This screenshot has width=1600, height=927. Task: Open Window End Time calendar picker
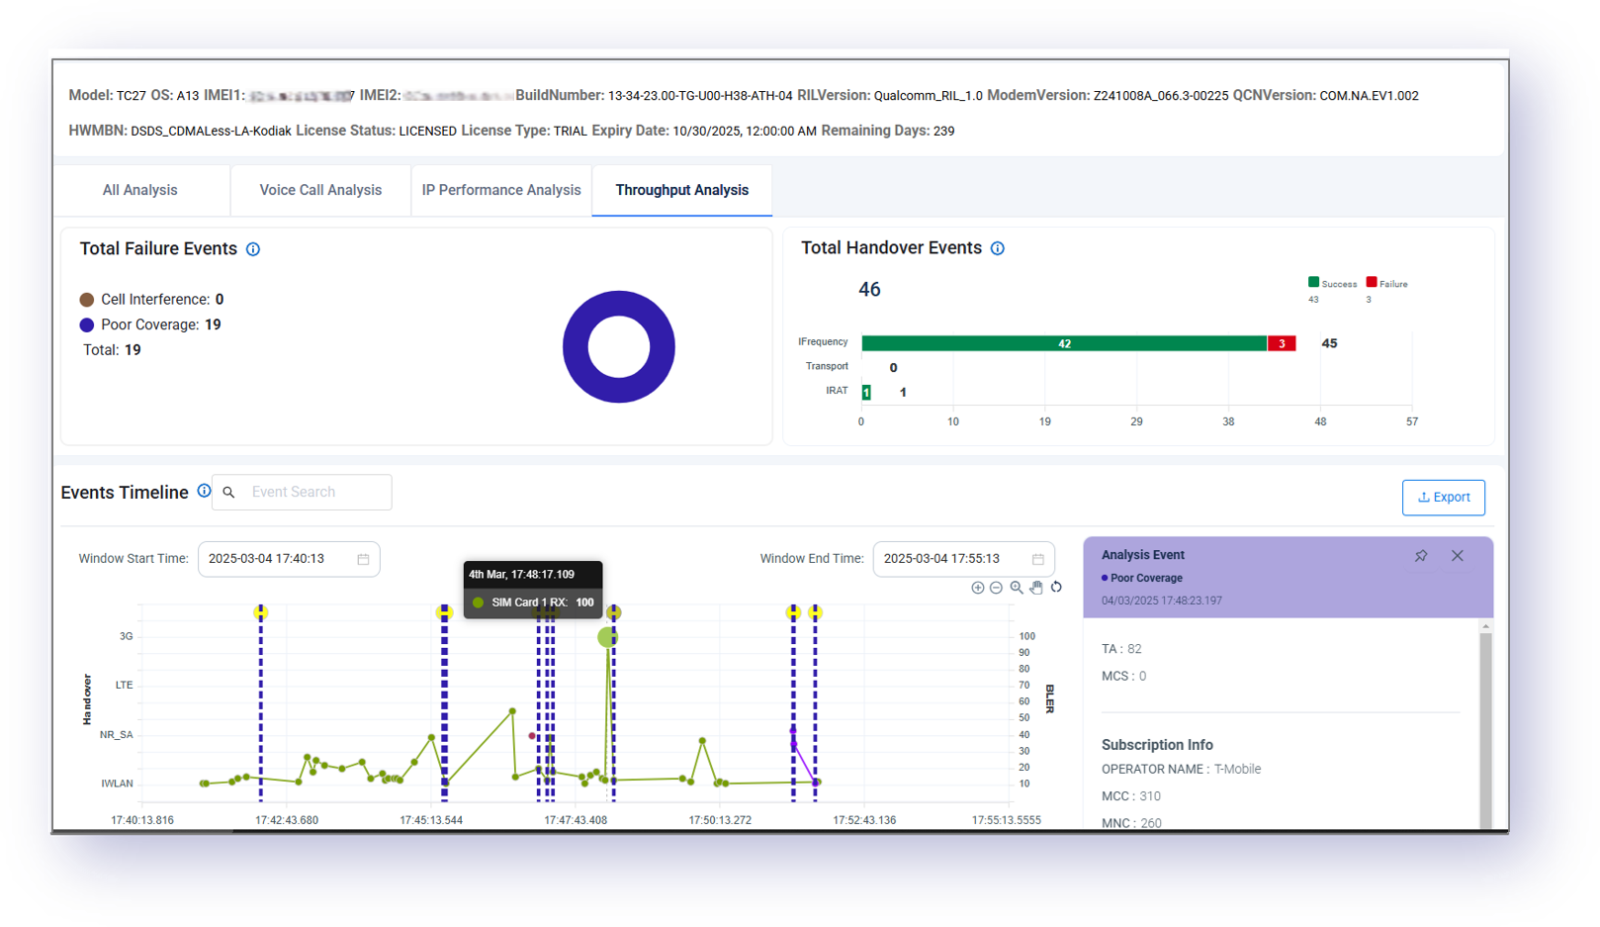1037,559
